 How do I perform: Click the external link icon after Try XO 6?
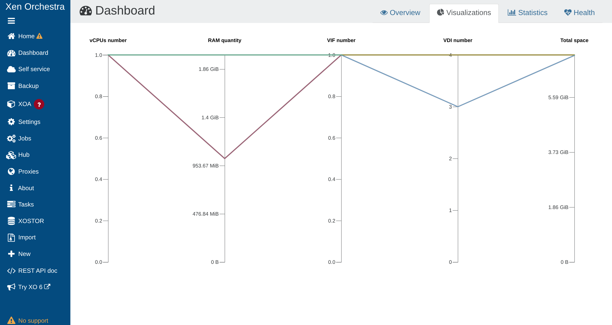[x=47, y=287]
